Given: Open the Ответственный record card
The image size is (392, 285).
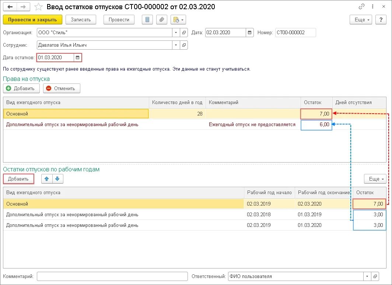Looking at the screenshot, I should [375, 277].
